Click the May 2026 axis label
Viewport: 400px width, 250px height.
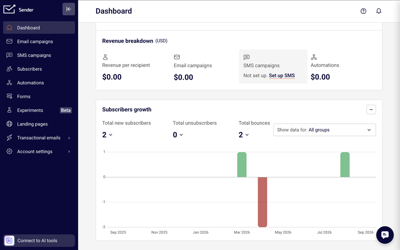[283, 232]
